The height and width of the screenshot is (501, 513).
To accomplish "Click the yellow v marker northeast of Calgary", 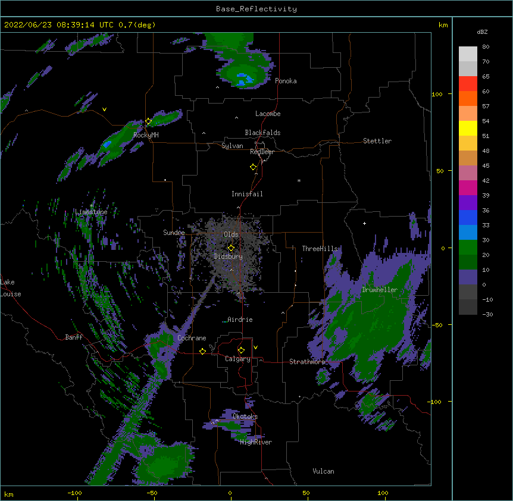I will point(255,347).
